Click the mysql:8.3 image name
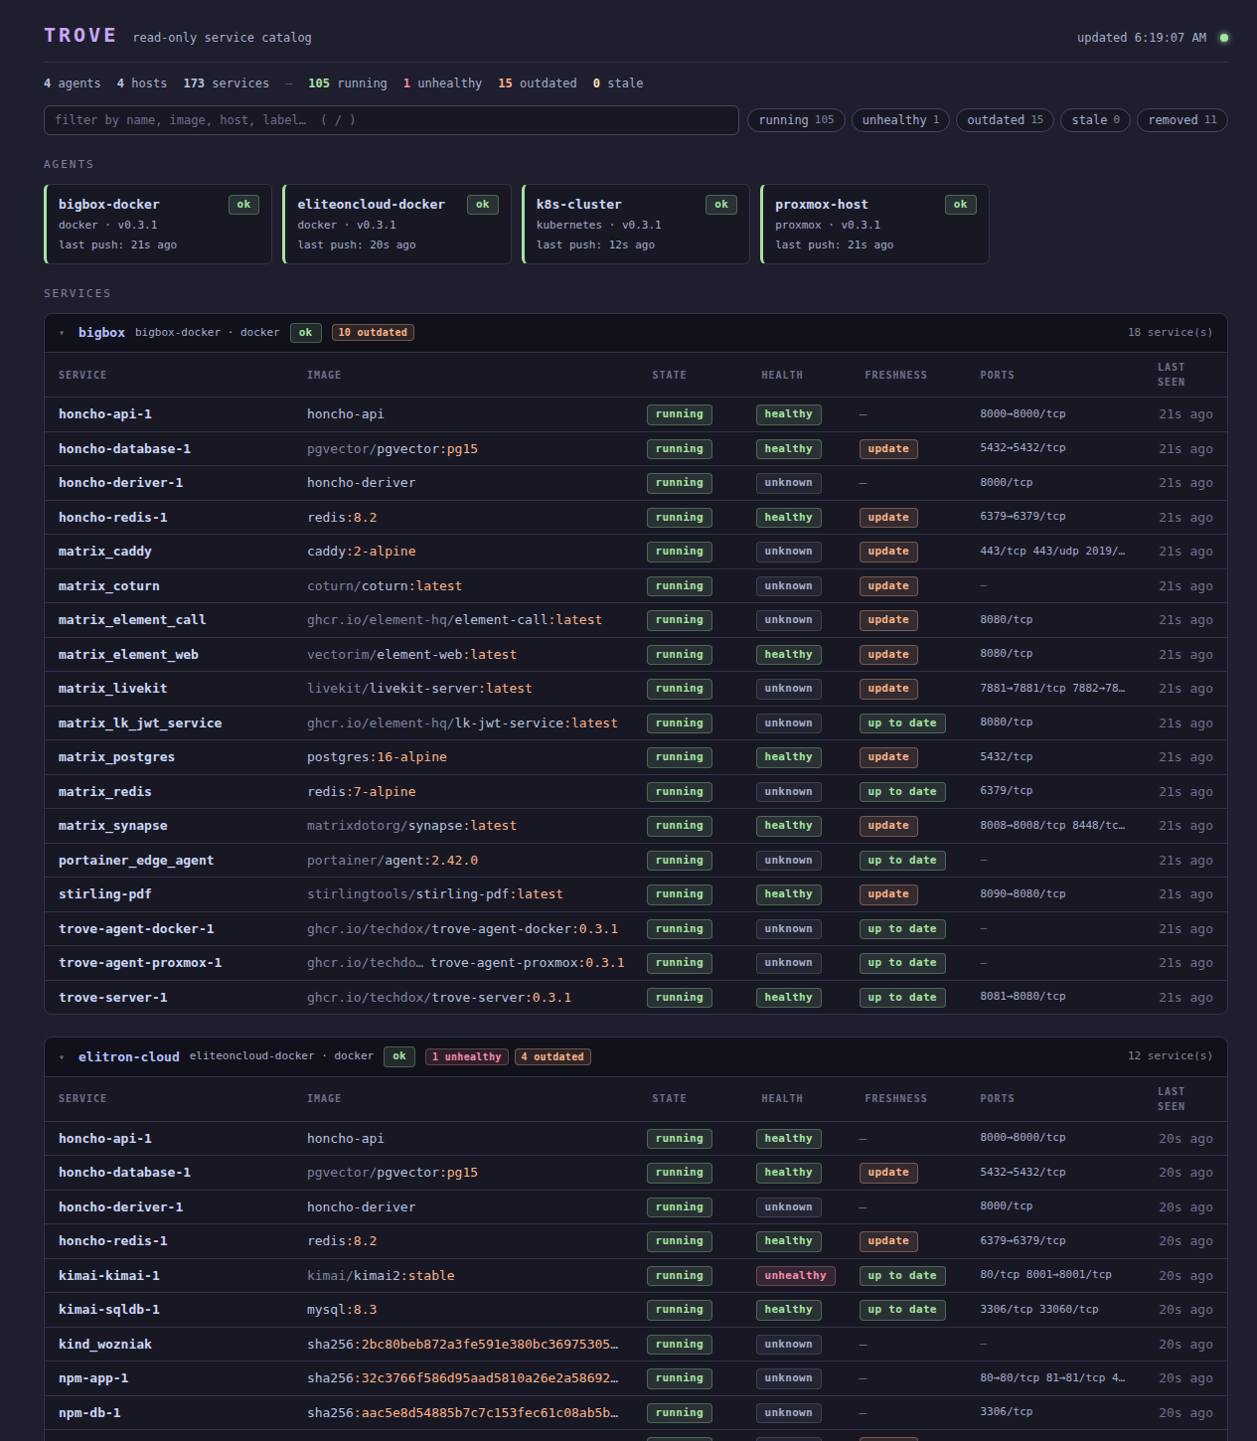The height and width of the screenshot is (1441, 1257). pyautogui.click(x=342, y=1310)
